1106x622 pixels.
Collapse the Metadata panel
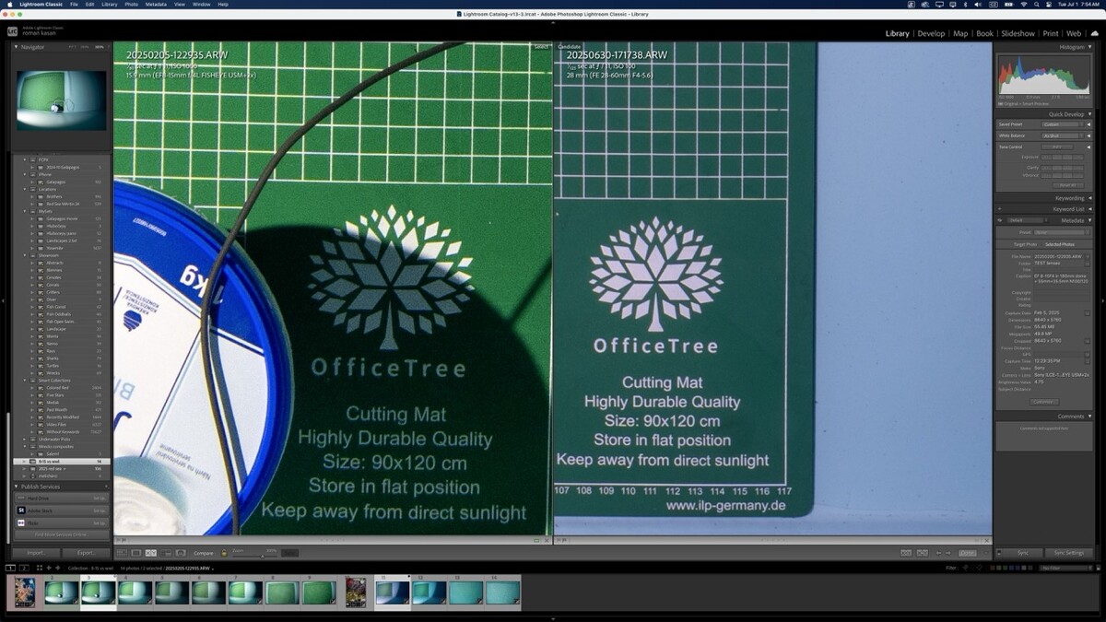coord(1088,220)
